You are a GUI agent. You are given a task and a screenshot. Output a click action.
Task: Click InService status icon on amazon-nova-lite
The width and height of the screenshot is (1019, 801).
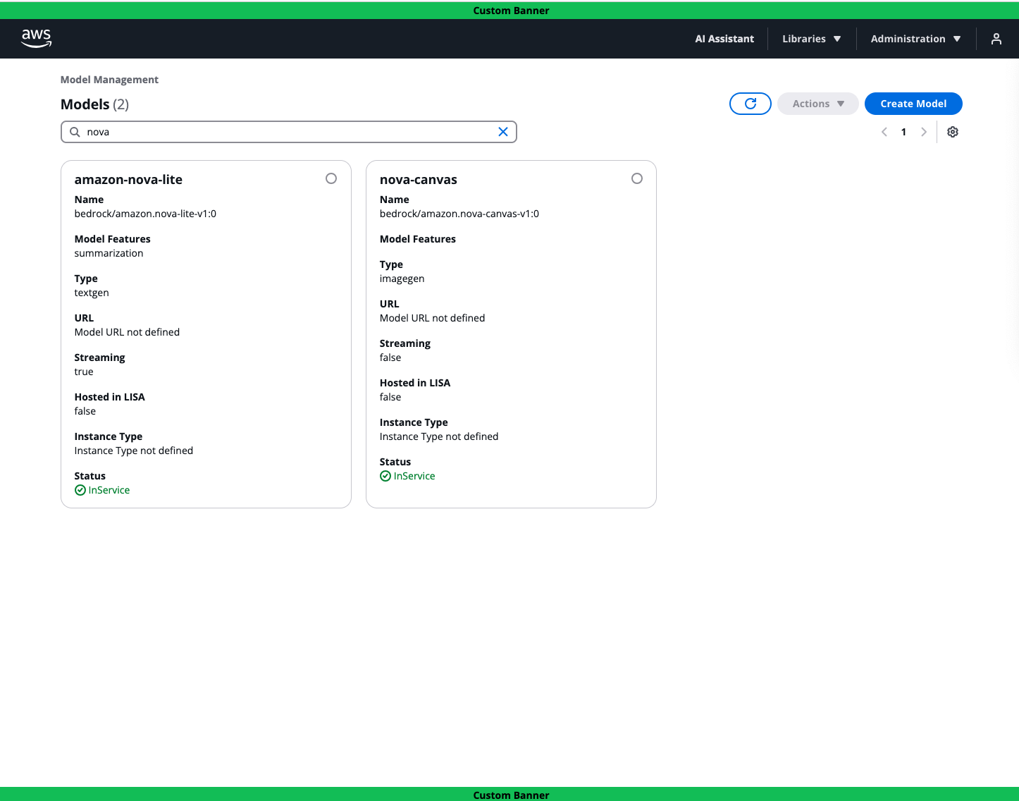point(80,490)
